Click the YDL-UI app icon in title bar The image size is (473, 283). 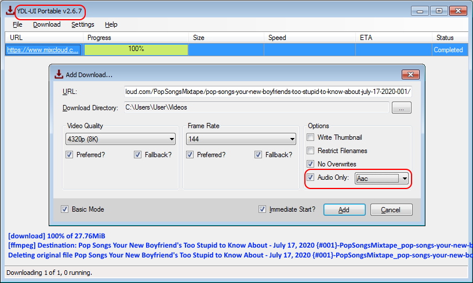[x=10, y=10]
